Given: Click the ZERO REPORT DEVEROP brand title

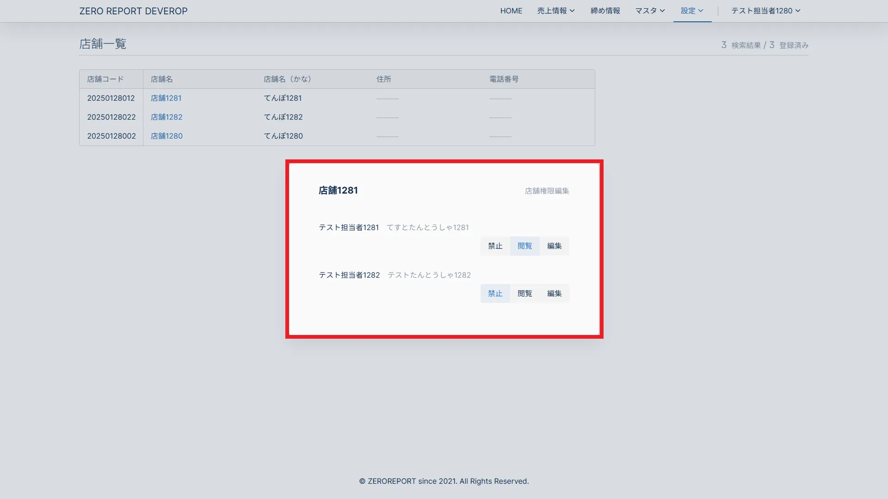Looking at the screenshot, I should pos(133,11).
